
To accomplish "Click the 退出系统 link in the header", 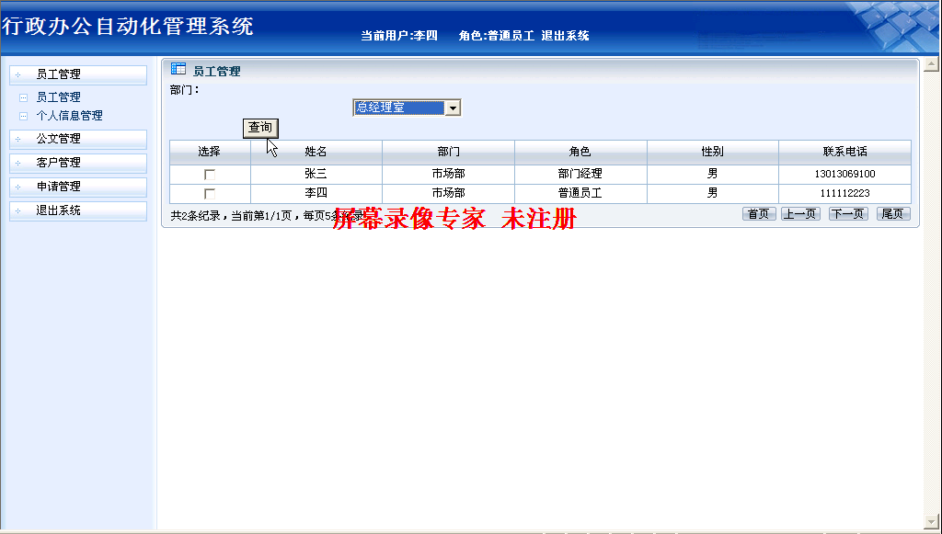I will (x=565, y=36).
